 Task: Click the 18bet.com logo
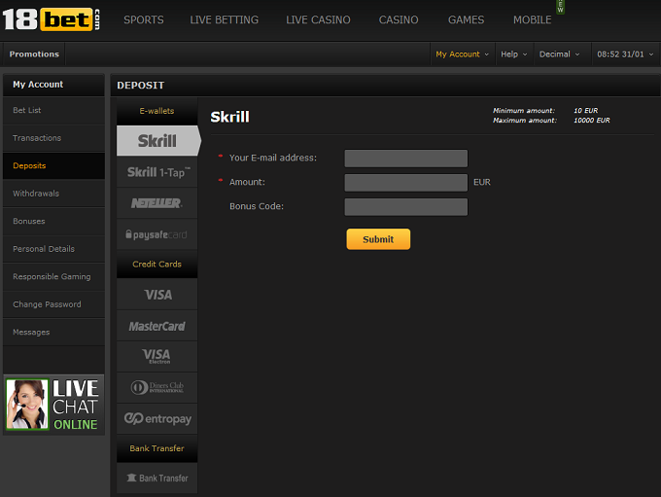[52, 19]
